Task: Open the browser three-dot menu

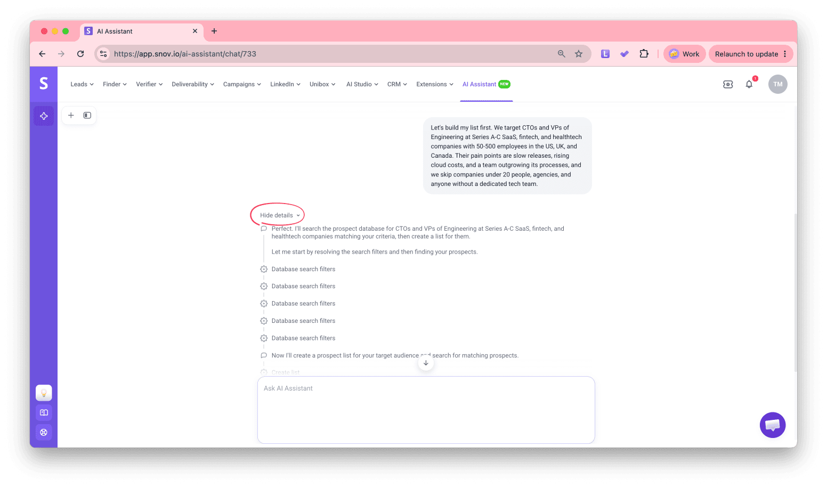Action: [x=785, y=54]
